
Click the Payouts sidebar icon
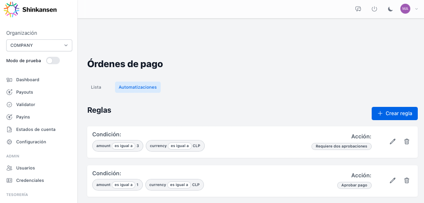[x=10, y=92]
